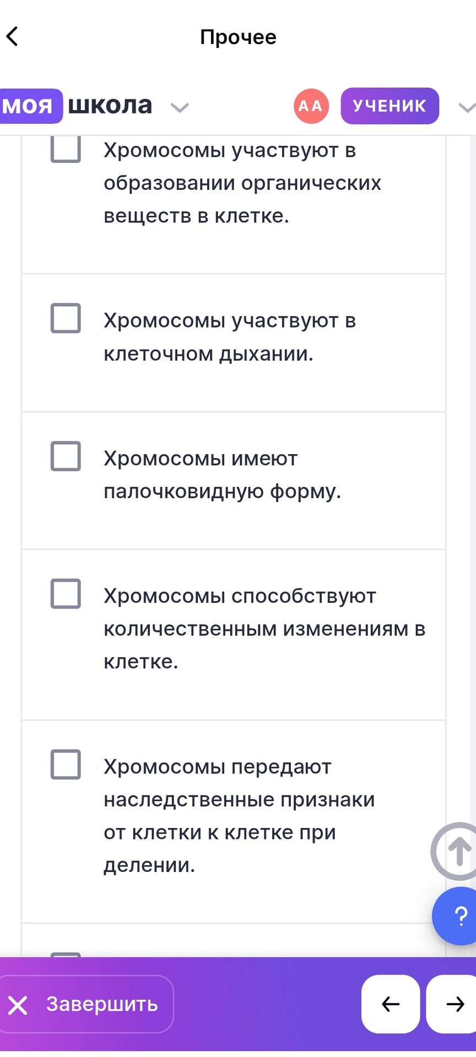Click the 'УЧЕНИК' role button
The image size is (476, 1057).
(x=390, y=106)
